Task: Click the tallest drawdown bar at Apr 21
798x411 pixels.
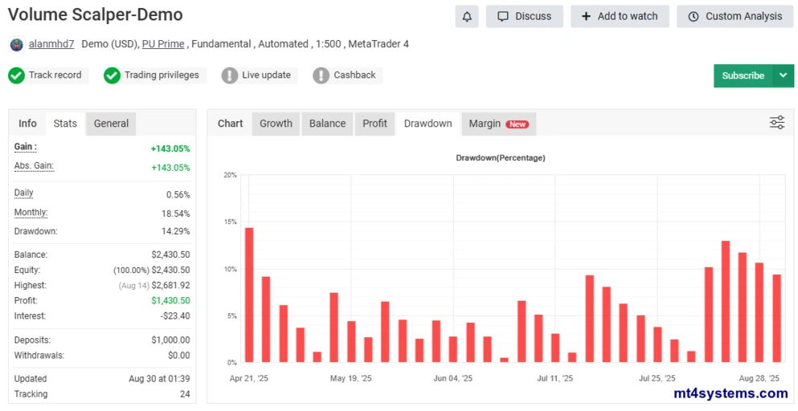Action: [x=249, y=295]
